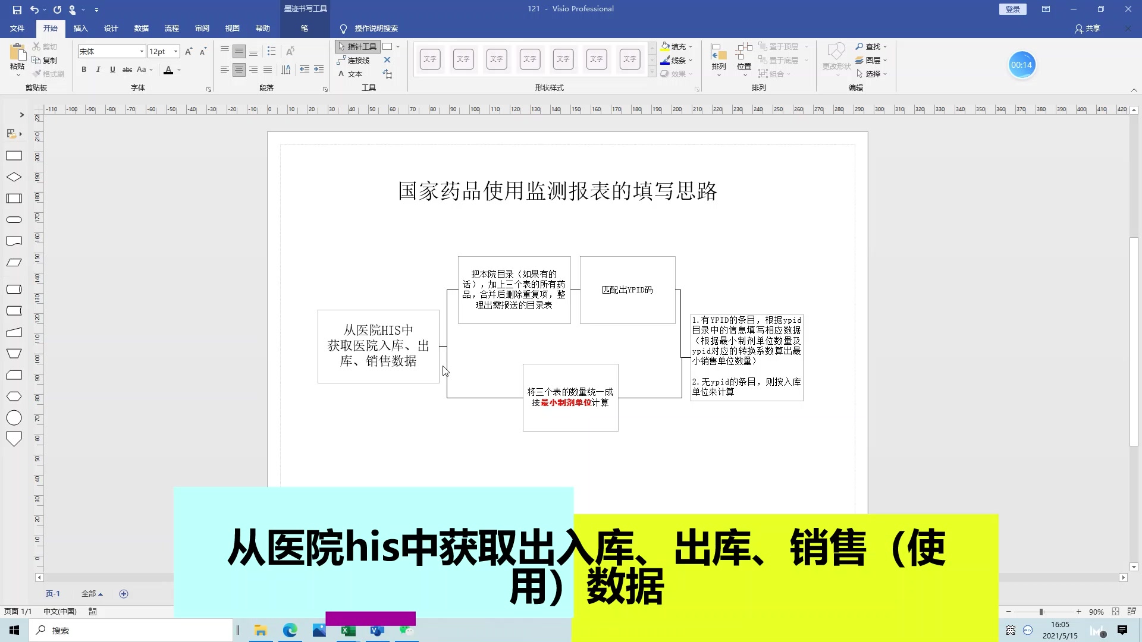Switch to the View (视图) tab
The width and height of the screenshot is (1142, 642).
pyautogui.click(x=232, y=28)
